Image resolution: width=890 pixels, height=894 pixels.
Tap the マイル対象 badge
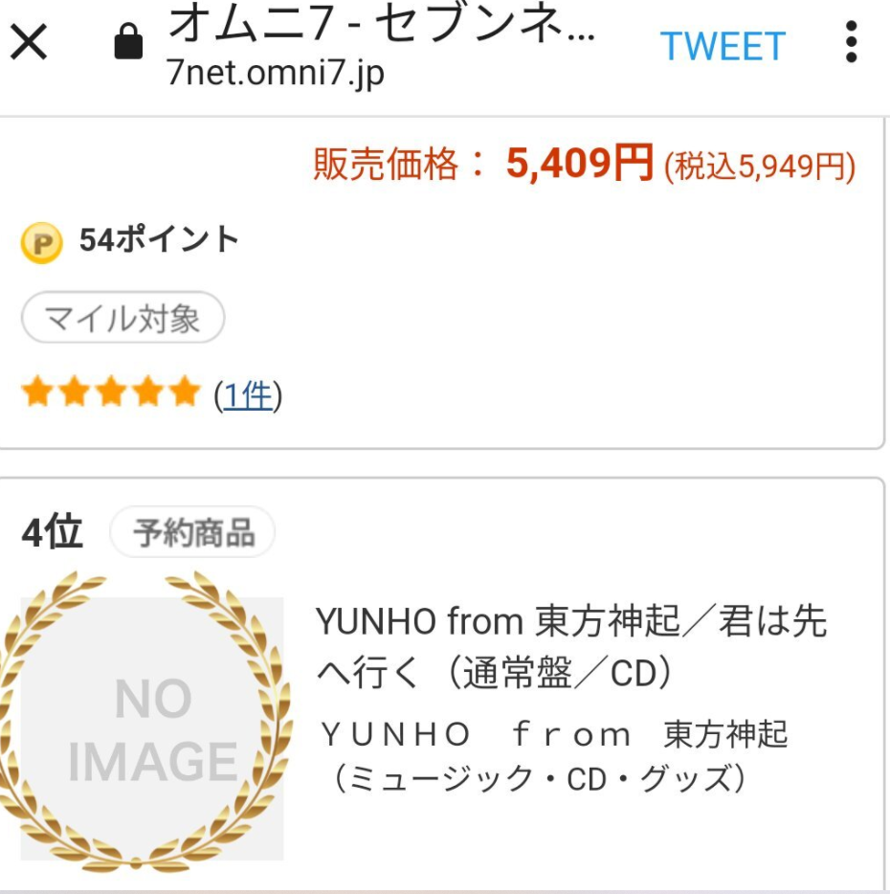click(x=122, y=319)
